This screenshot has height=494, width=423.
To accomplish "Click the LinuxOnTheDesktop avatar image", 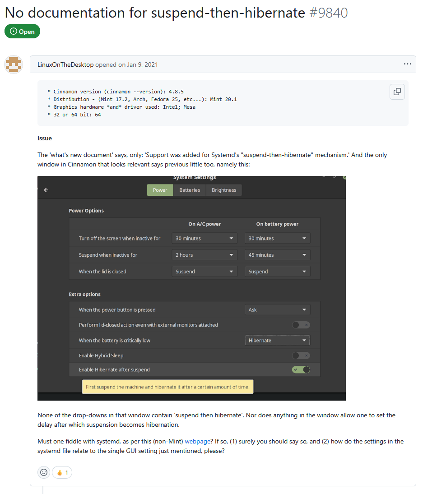I will (x=14, y=64).
